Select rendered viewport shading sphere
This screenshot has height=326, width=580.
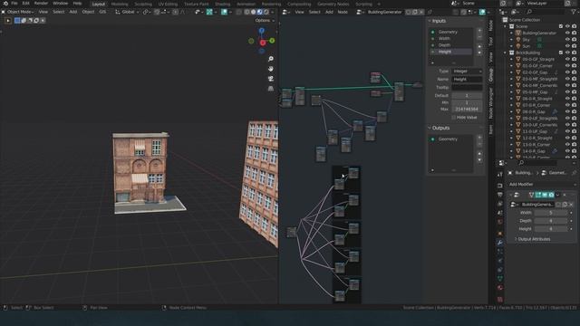click(x=266, y=12)
